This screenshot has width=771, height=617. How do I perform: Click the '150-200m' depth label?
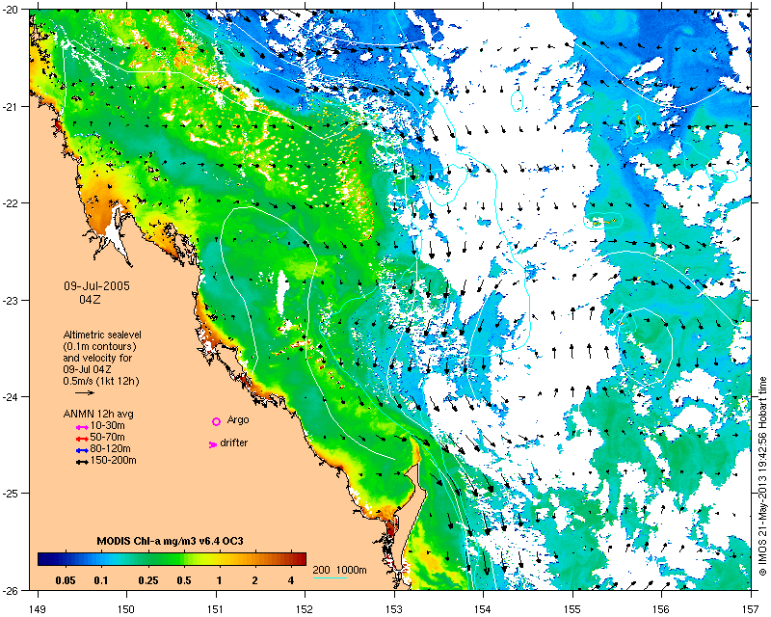coord(114,461)
